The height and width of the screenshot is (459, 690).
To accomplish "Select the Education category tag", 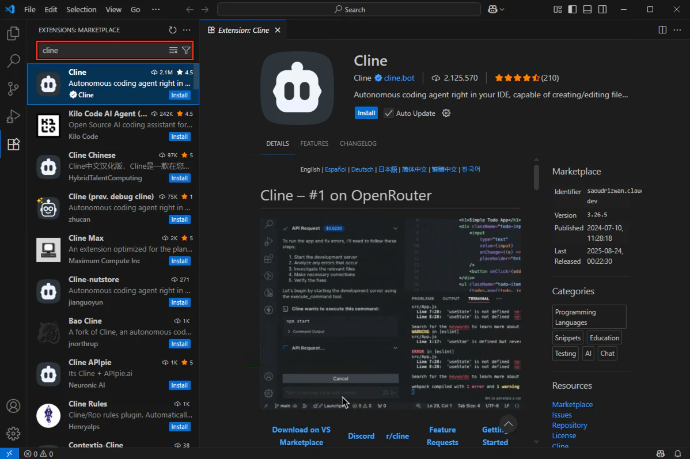I will (605, 338).
